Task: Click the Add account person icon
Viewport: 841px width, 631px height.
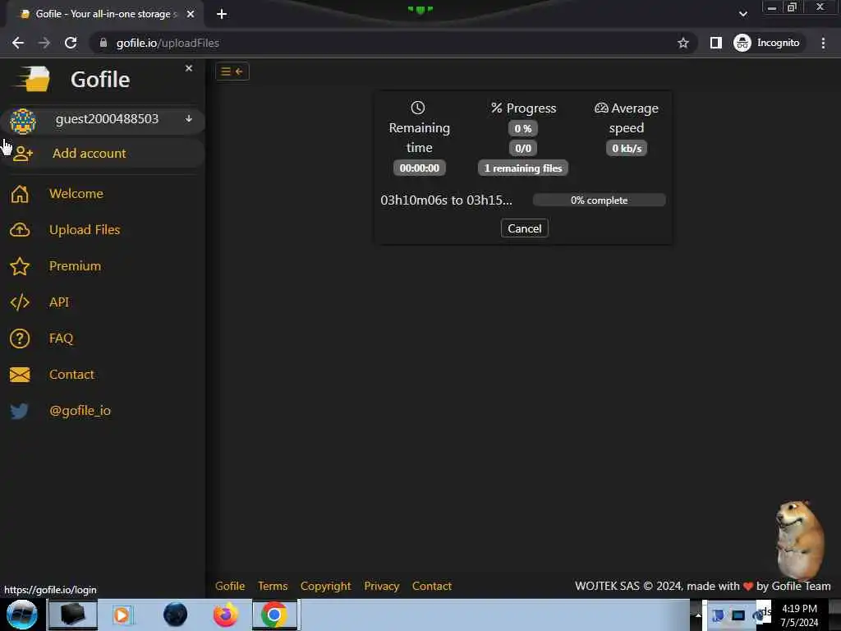Action: coord(22,154)
